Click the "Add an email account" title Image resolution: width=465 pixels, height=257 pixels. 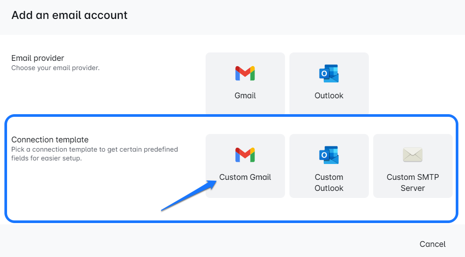click(x=69, y=15)
